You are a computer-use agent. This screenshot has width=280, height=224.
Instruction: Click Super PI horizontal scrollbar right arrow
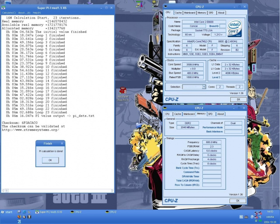coord(112,191)
